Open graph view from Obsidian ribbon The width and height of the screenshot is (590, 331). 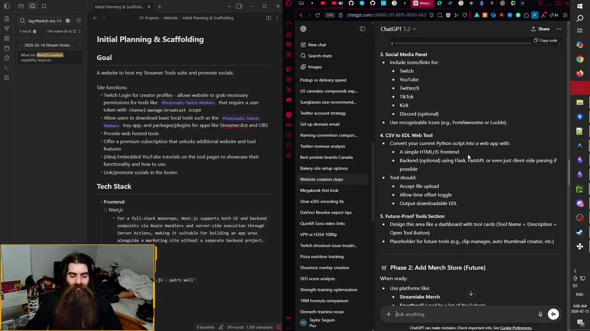(6, 29)
